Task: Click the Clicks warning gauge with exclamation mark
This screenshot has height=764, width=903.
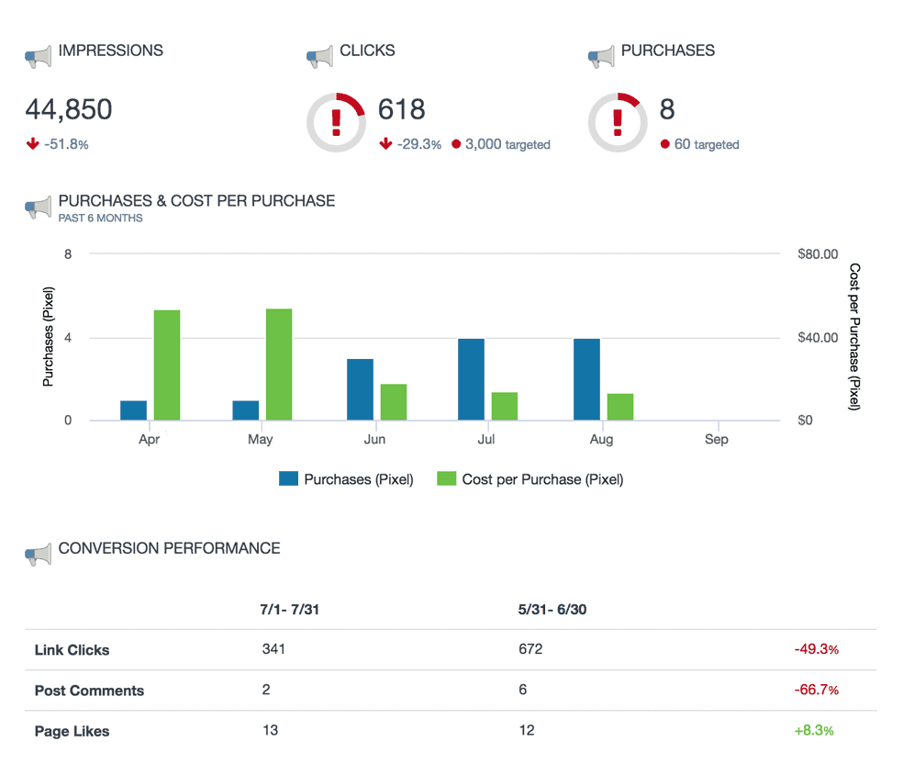Action: 336,122
